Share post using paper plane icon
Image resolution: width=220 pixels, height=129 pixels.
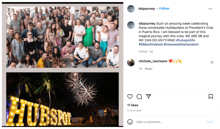(148, 96)
